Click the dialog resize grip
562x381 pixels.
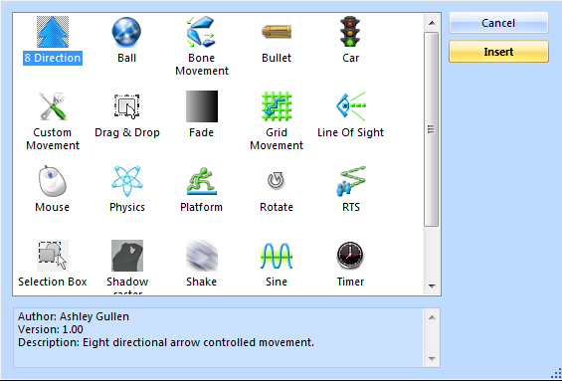tap(556, 373)
